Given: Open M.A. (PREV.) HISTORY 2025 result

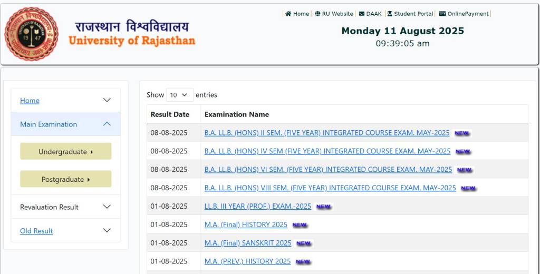Looking at the screenshot, I should 247,261.
